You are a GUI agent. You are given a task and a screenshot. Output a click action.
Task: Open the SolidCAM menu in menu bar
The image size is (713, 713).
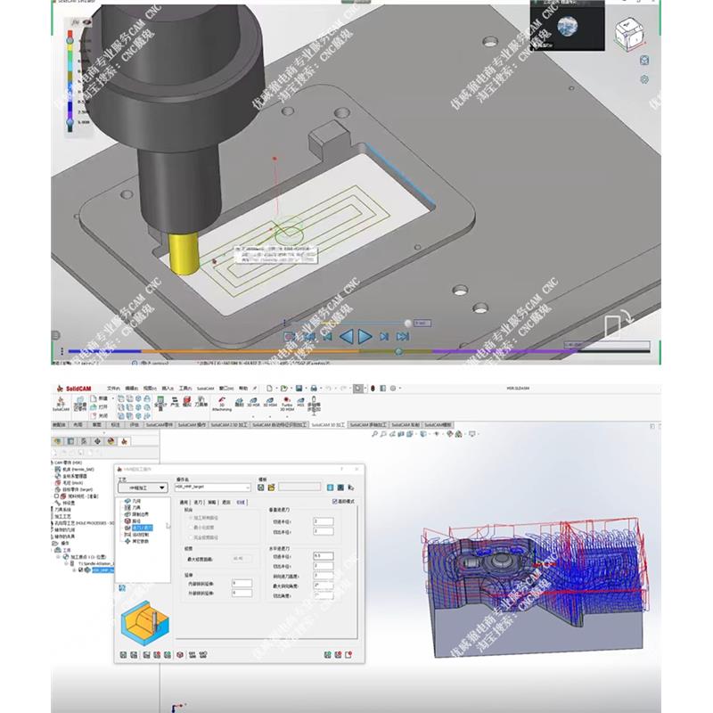pyautogui.click(x=205, y=389)
